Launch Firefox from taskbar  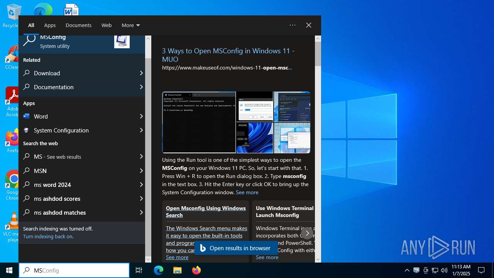[x=196, y=270]
